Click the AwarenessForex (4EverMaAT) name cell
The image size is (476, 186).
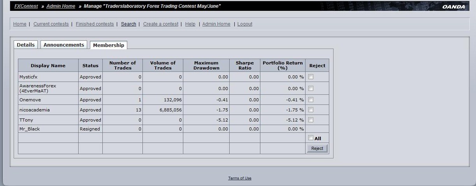click(x=48, y=88)
